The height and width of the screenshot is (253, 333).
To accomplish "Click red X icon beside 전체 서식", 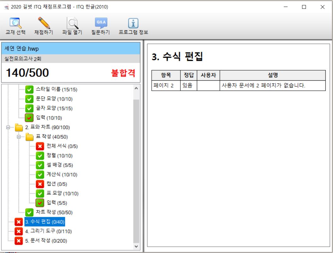I will (40, 146).
